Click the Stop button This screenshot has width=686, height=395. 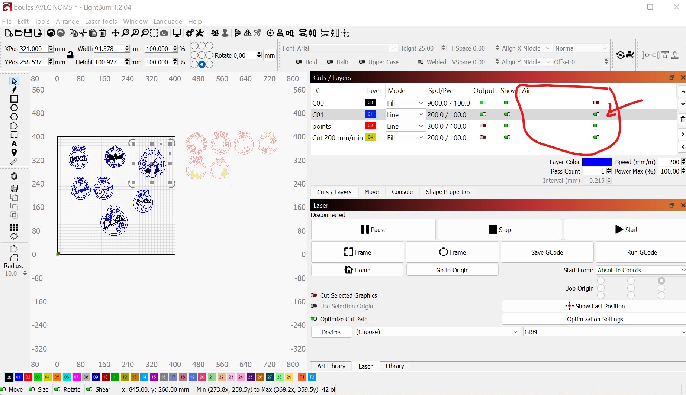coord(500,230)
